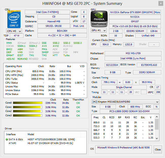Select the 666.7 frequency timing row

(123, 130)
